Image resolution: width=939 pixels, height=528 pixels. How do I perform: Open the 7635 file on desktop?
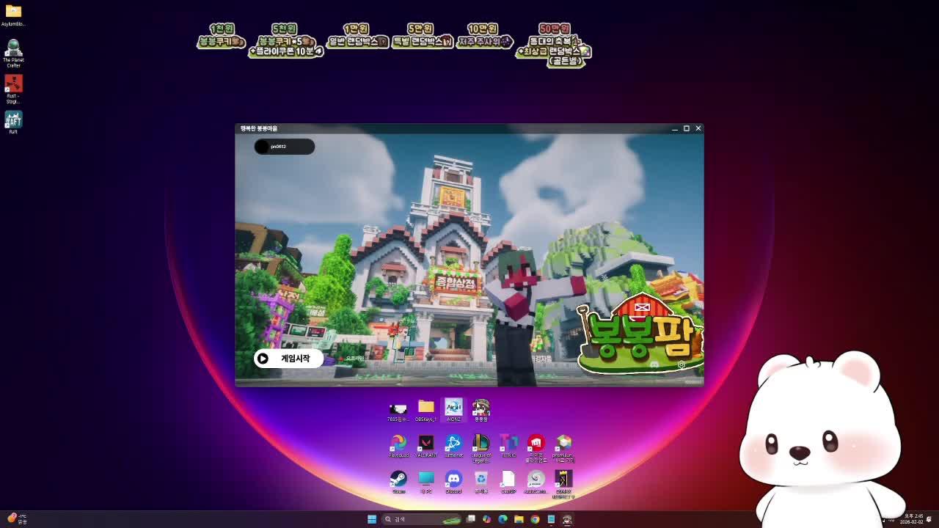pos(398,411)
